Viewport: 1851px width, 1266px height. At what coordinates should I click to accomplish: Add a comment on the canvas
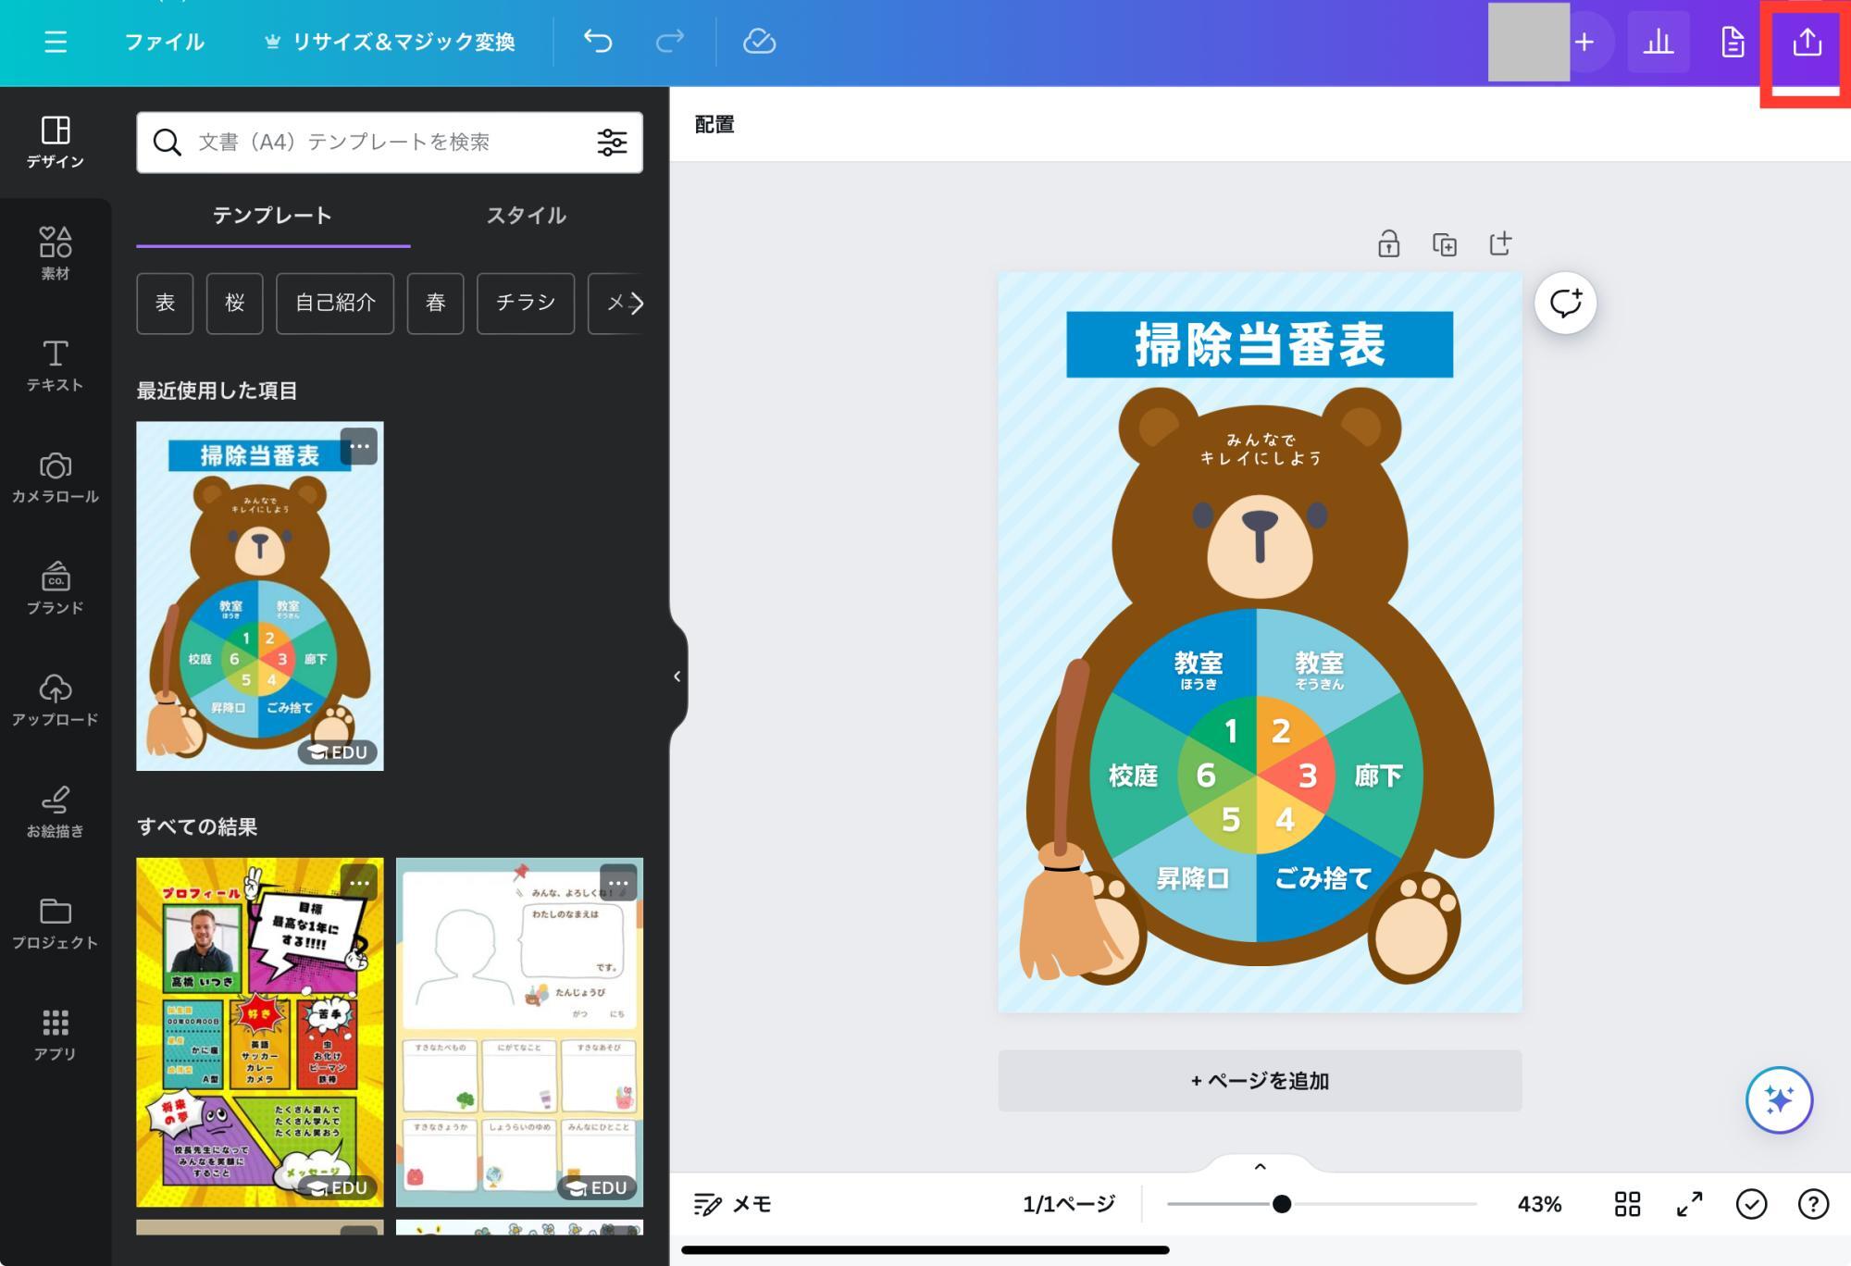pos(1565,303)
